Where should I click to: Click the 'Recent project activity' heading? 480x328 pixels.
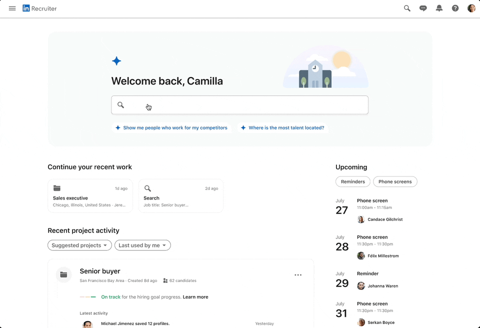click(83, 230)
